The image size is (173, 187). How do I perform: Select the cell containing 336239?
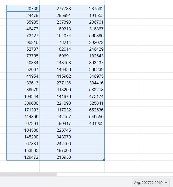88,69
